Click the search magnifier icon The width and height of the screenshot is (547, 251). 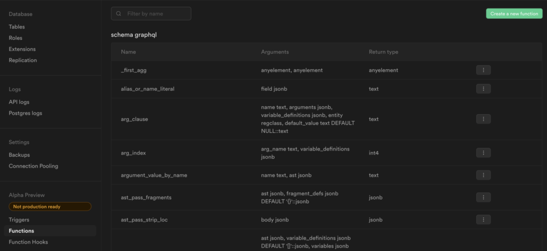pos(119,14)
